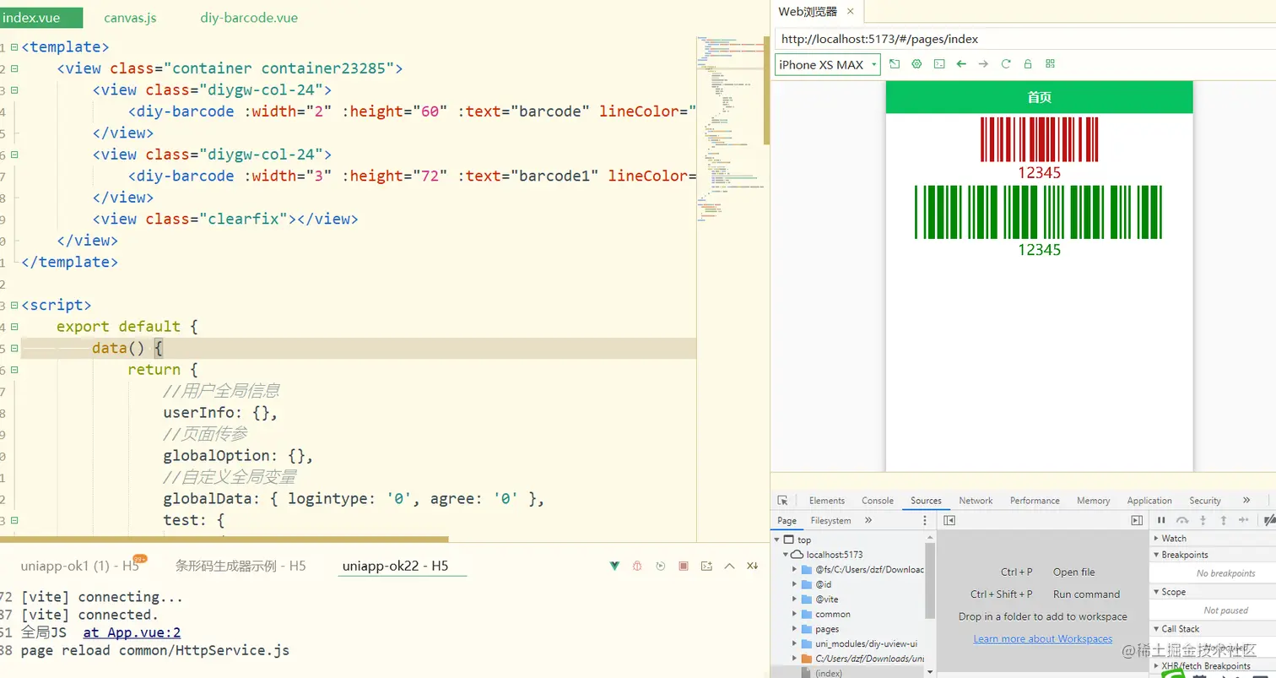Switch to the canvas.js editor tab
The width and height of the screenshot is (1276, 678).
tap(130, 18)
